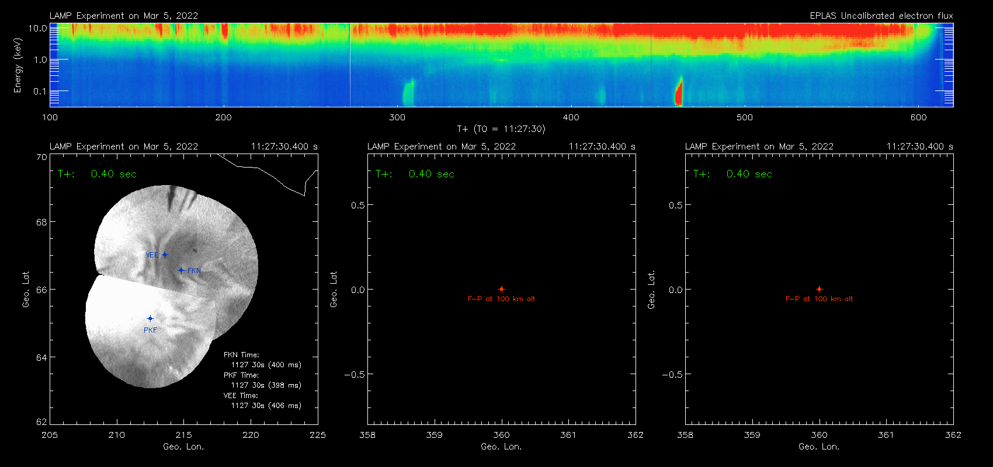Viewport: 993px width, 467px height.
Task: Click the '10.0' energy tick label
Action: click(37, 28)
